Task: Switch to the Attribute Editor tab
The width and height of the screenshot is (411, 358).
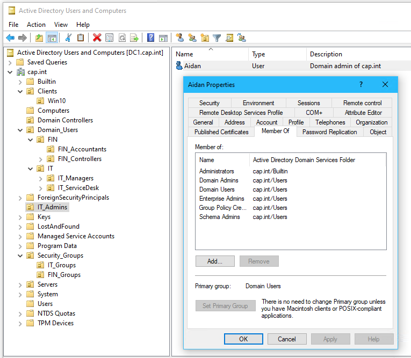Action: pos(363,113)
